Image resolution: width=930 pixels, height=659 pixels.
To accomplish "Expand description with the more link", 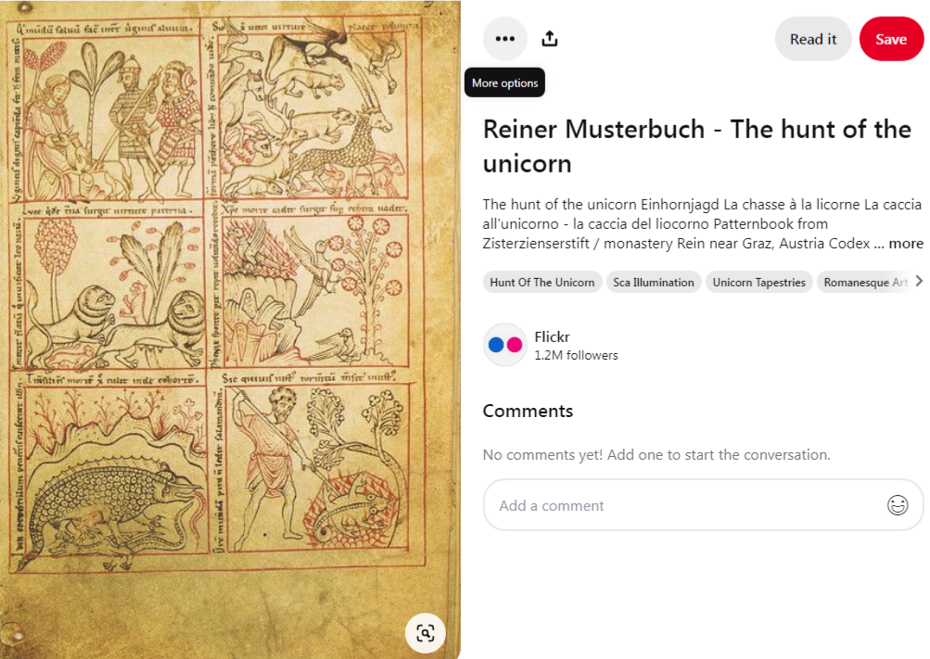I will click(906, 244).
